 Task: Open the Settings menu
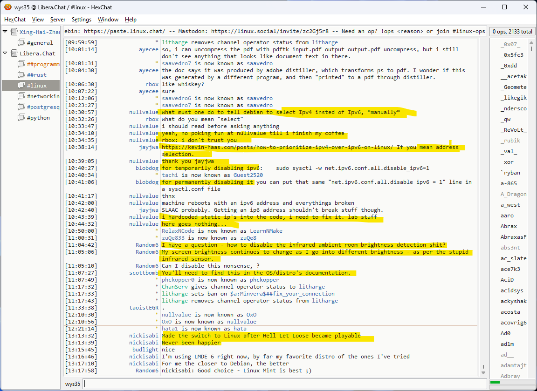coord(82,20)
